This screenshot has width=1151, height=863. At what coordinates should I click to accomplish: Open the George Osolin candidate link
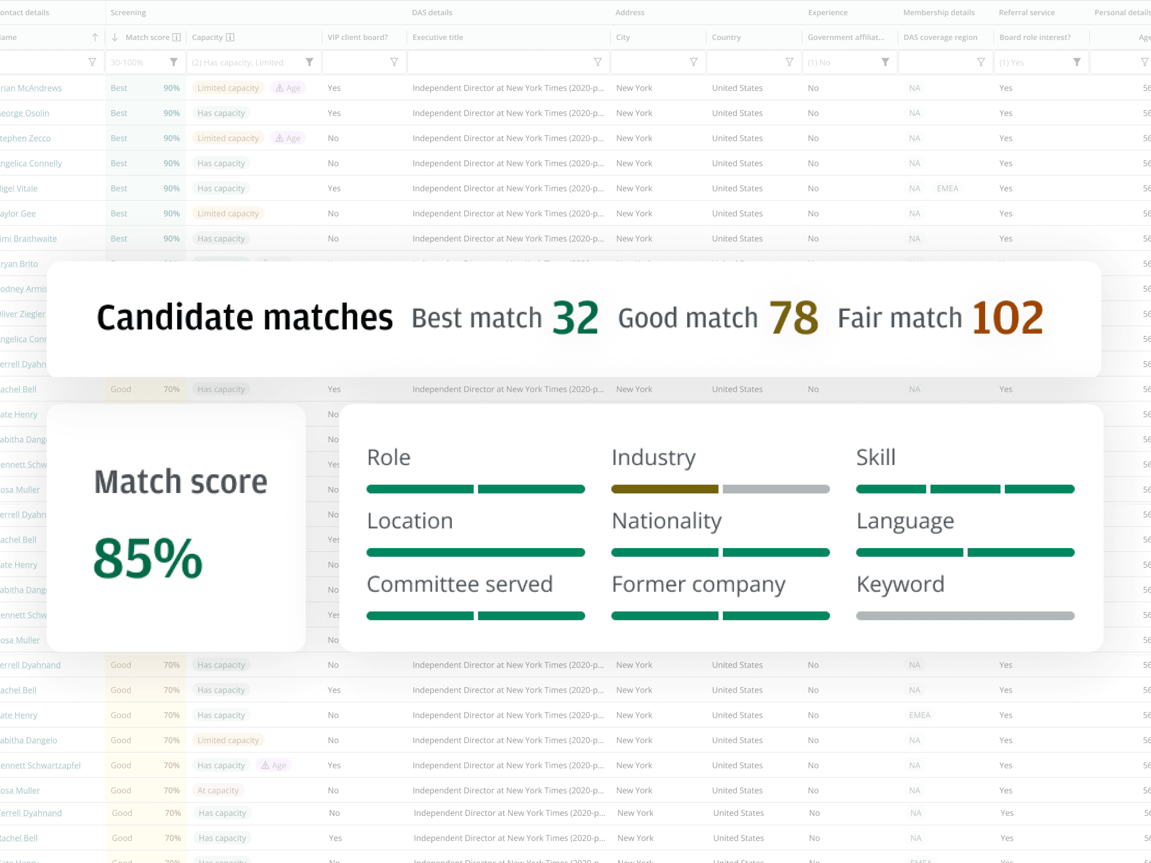24,113
